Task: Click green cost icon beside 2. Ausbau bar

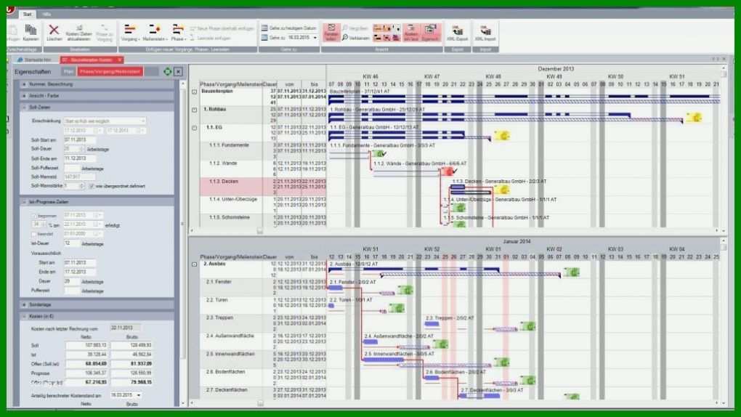Action: (571, 272)
